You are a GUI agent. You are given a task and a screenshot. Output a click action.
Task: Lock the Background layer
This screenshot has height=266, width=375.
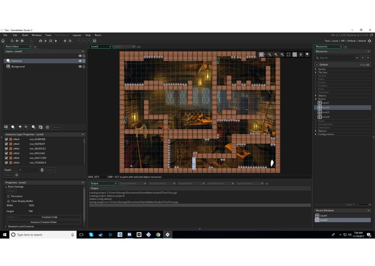click(84, 67)
